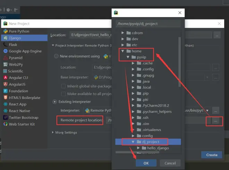This screenshot has width=229, height=170.
Task: Collapse the pyvip folder
Action: pyautogui.click(x=128, y=57)
